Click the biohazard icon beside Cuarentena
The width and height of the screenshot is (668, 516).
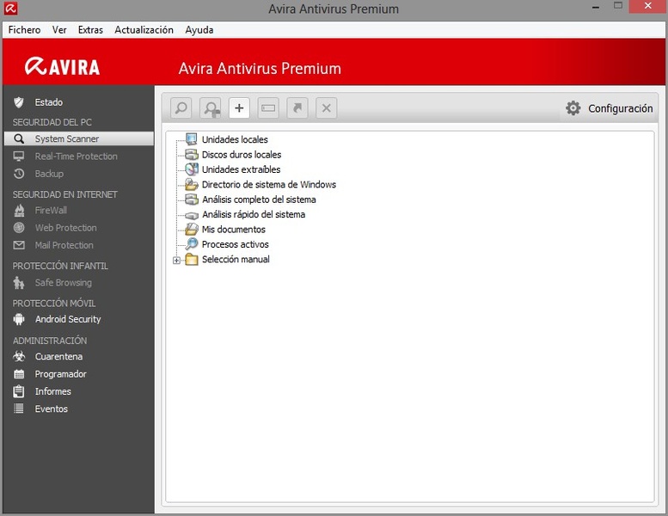point(19,356)
